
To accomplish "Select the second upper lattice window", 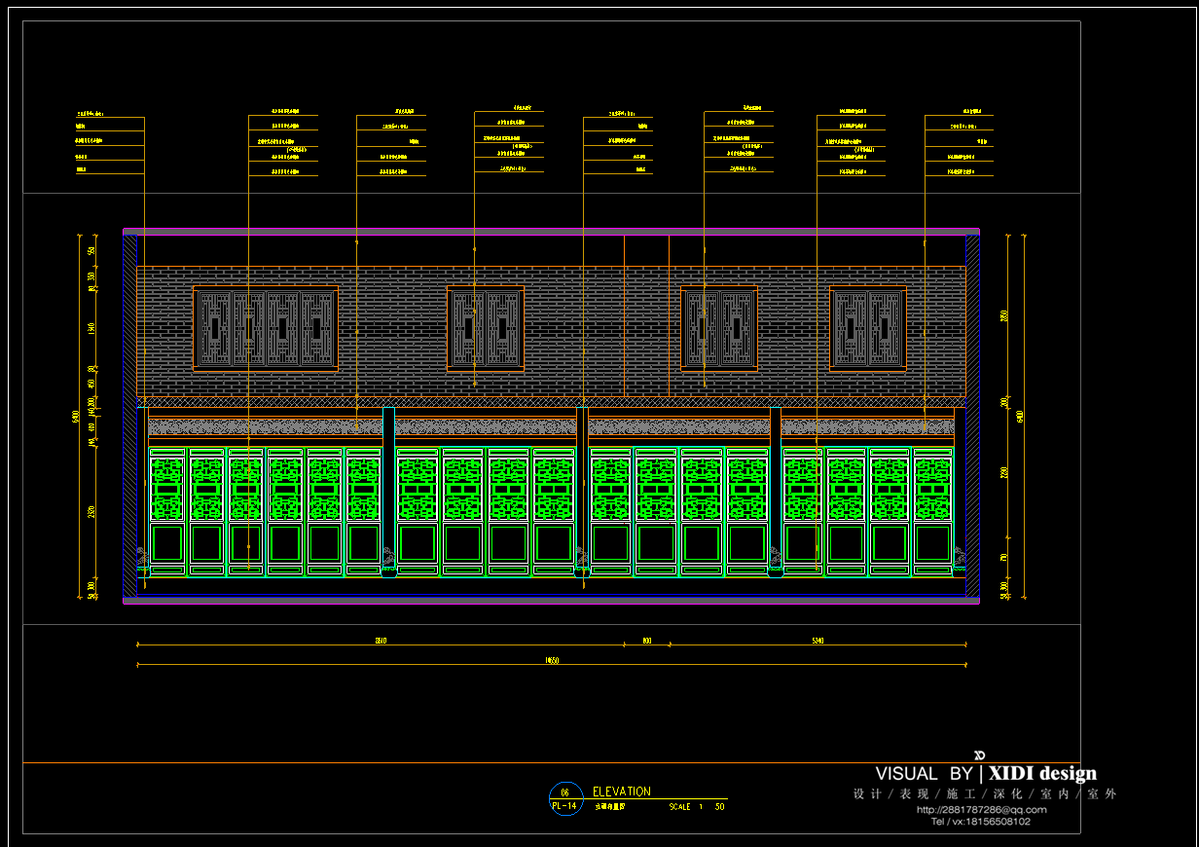I will 486,329.
